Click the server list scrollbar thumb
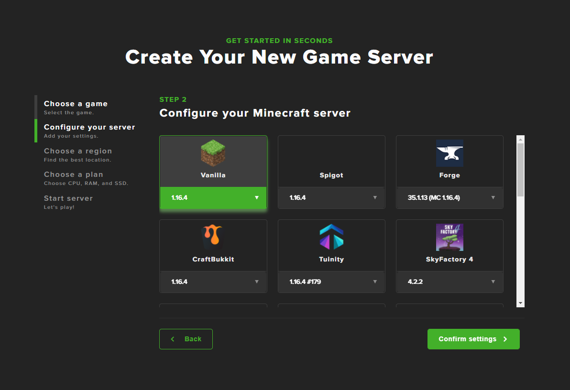This screenshot has height=390, width=570. click(520, 170)
